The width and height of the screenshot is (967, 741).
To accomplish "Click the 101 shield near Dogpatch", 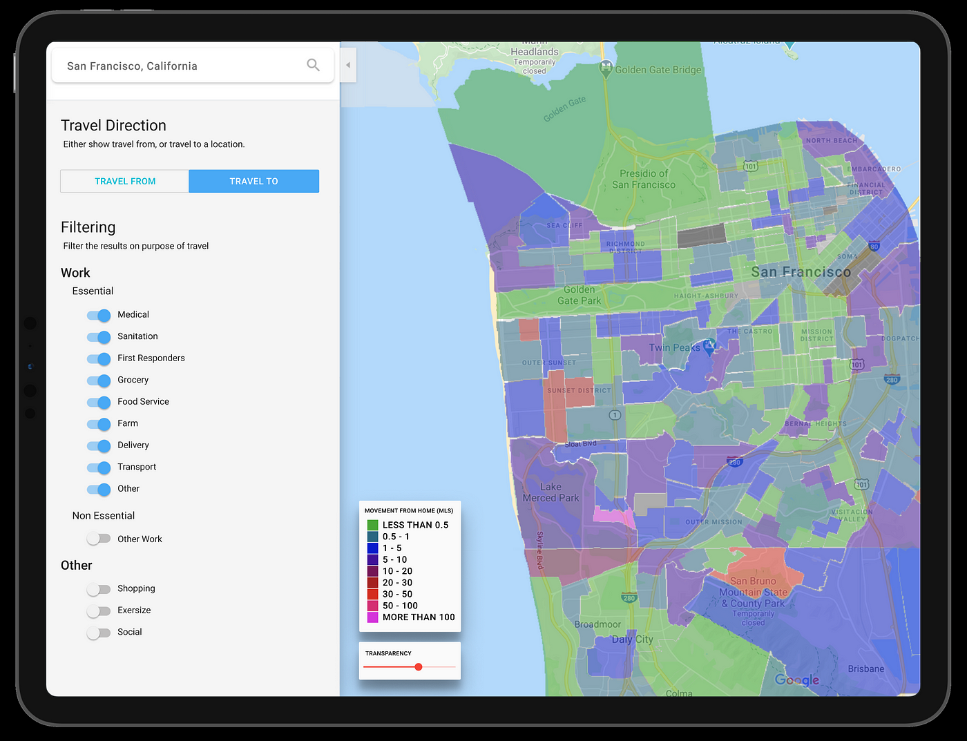I will click(x=857, y=365).
